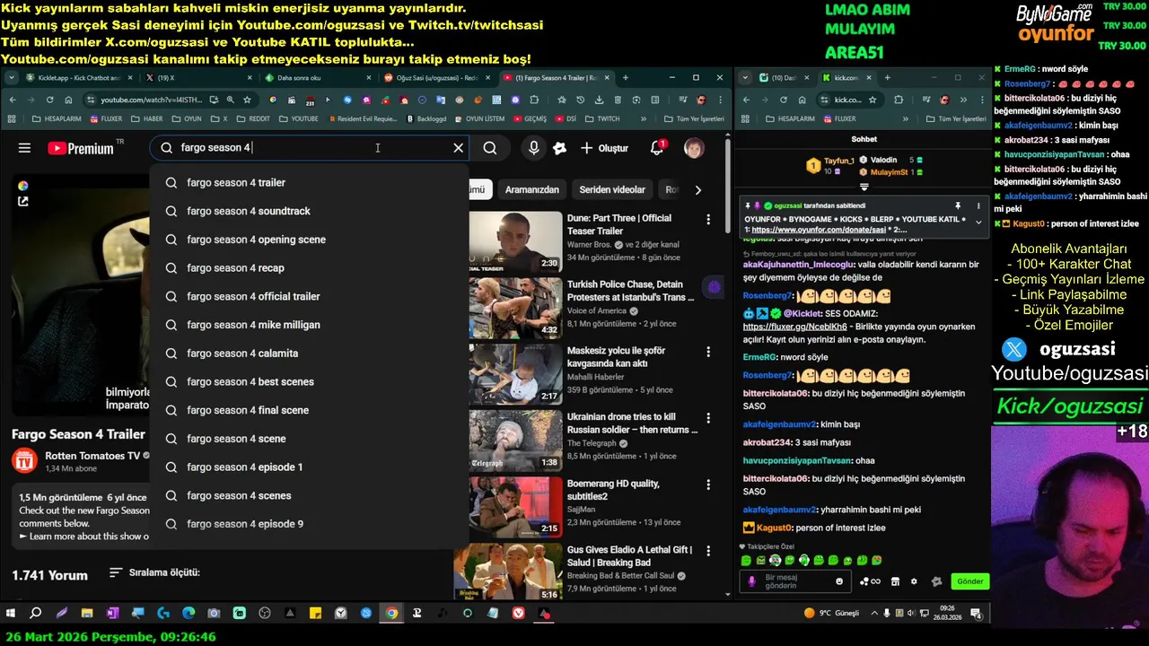Open HESAPLARIM bookmark folder in YouTube window
The image size is (1149, 646).
[x=56, y=118]
